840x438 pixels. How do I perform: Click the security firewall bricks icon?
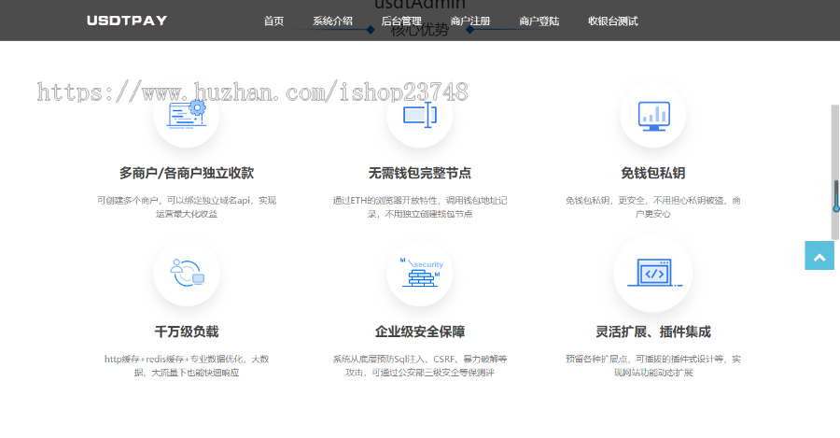click(421, 273)
